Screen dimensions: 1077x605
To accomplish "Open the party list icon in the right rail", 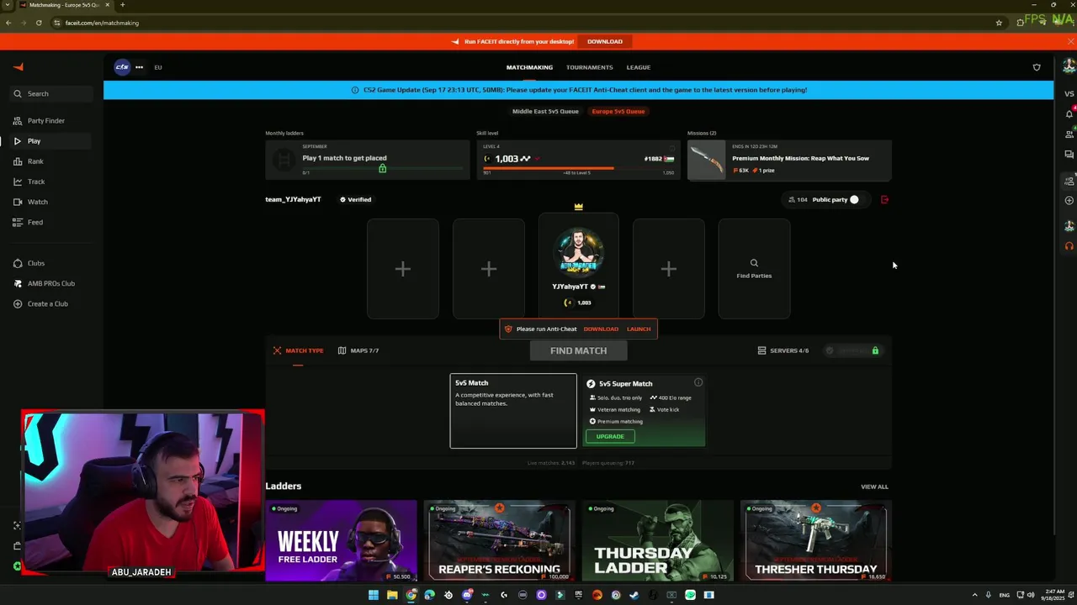I will click(x=1069, y=180).
